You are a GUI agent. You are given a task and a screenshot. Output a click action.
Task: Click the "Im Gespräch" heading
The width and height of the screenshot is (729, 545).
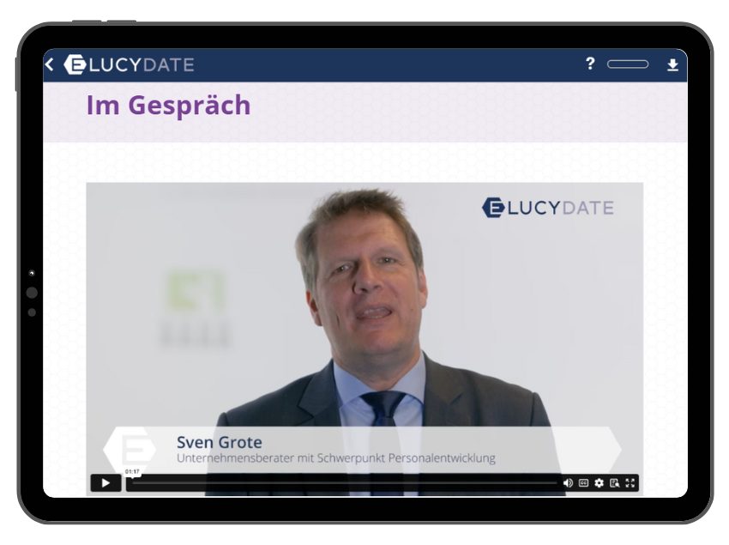click(168, 105)
